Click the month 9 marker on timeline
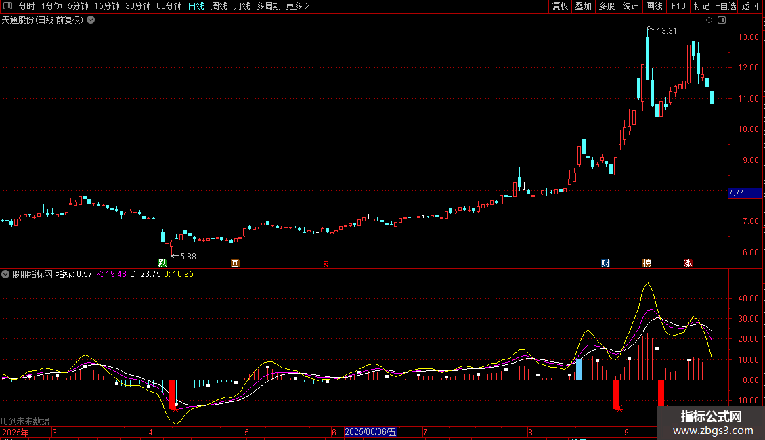This screenshot has height=440, width=765. [x=626, y=432]
